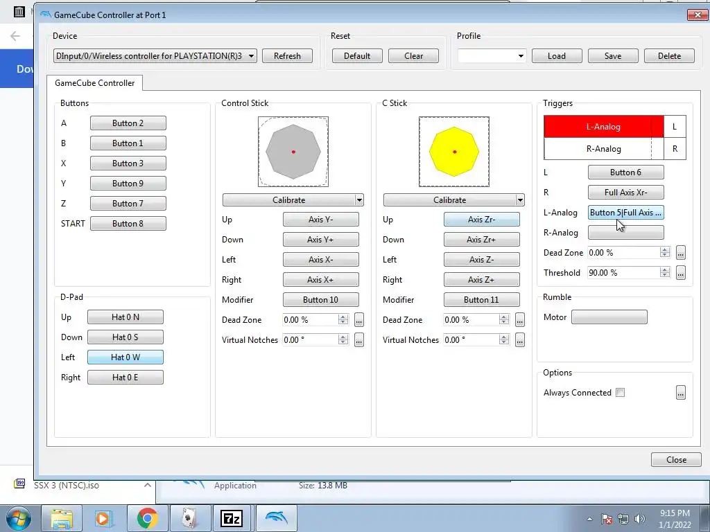
Task: Click SSX 3 (NTSC).iso download item
Action: (67, 485)
